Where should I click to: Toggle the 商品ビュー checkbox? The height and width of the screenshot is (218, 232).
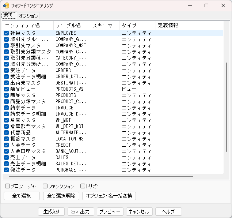coord(6,89)
